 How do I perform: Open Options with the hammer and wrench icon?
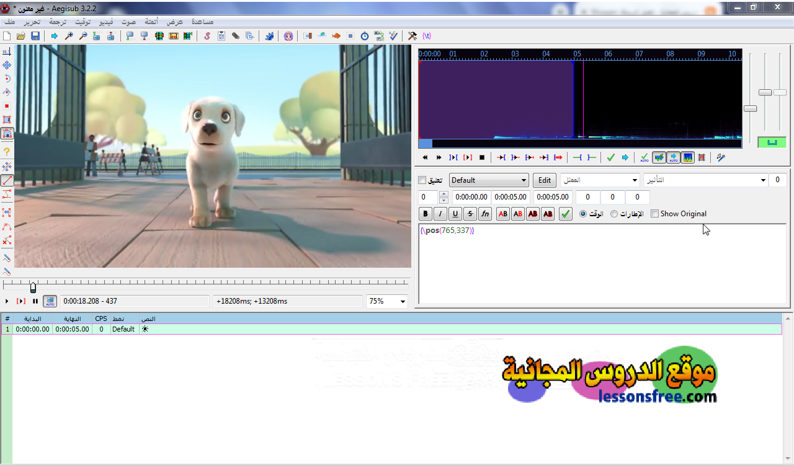(x=413, y=36)
